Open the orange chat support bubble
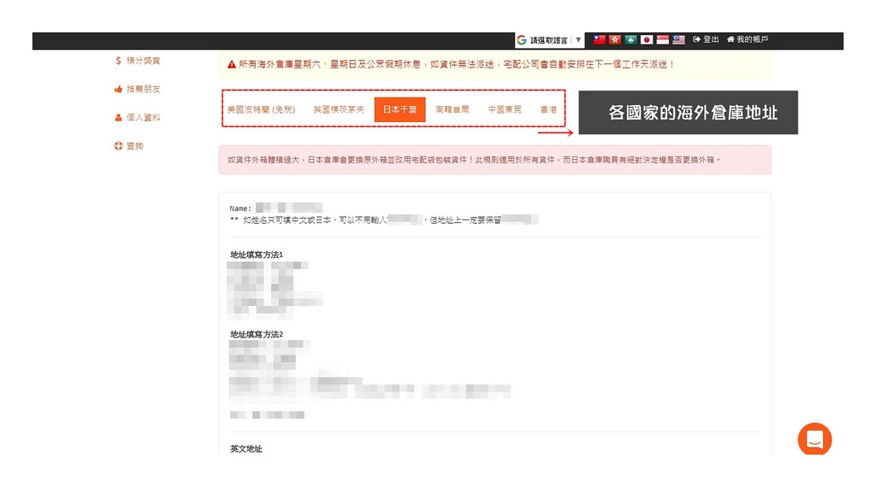The image size is (876, 487). (814, 439)
